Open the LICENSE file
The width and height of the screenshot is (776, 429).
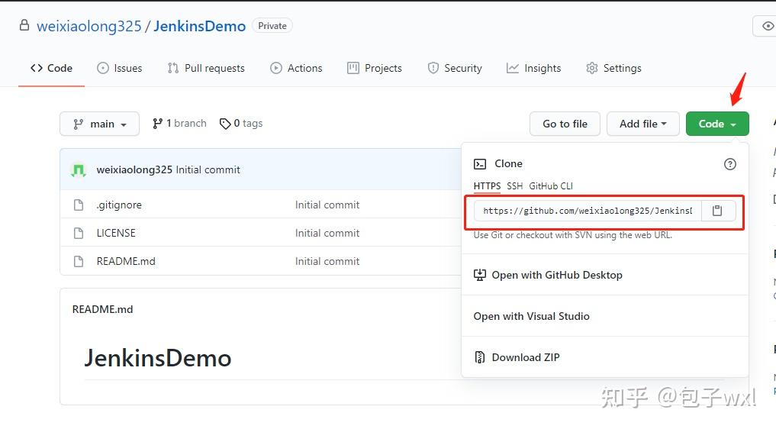point(116,233)
